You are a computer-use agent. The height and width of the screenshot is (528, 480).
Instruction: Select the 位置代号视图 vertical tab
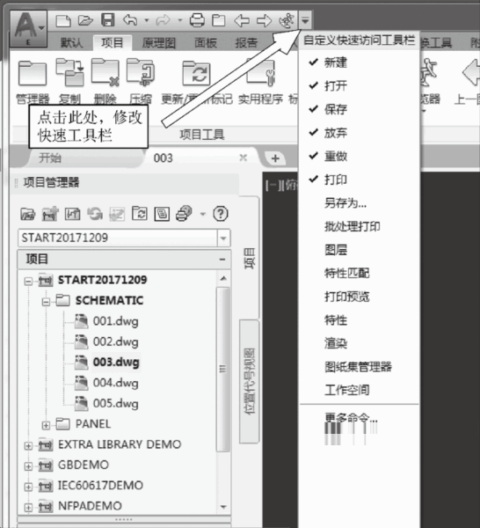[x=250, y=381]
